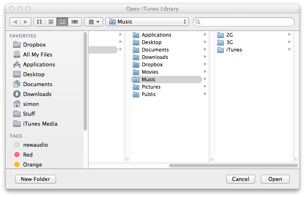Expand arrow beside Applications in middle column

(205, 35)
